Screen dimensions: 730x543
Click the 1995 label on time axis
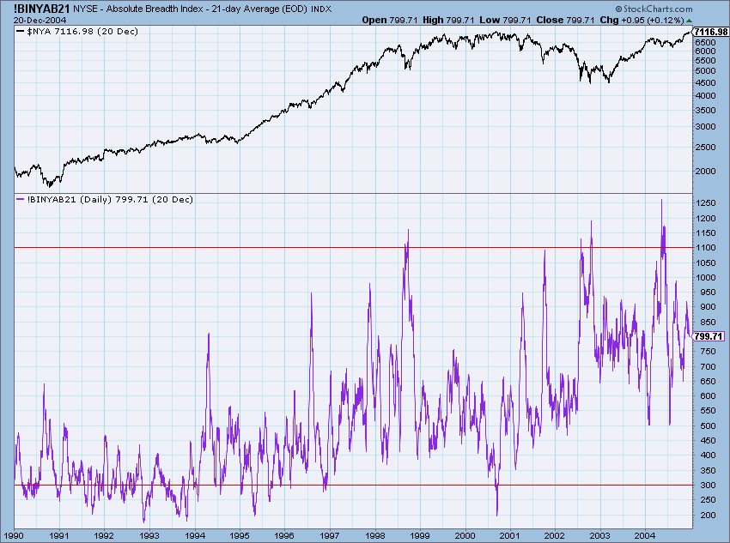pos(240,535)
